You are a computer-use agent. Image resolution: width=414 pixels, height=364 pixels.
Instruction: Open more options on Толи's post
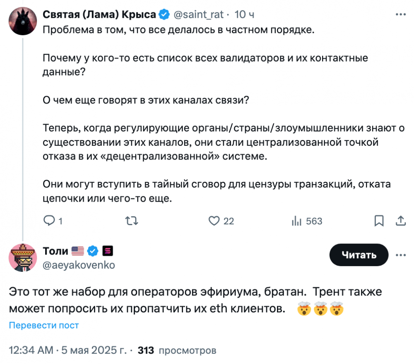point(400,255)
